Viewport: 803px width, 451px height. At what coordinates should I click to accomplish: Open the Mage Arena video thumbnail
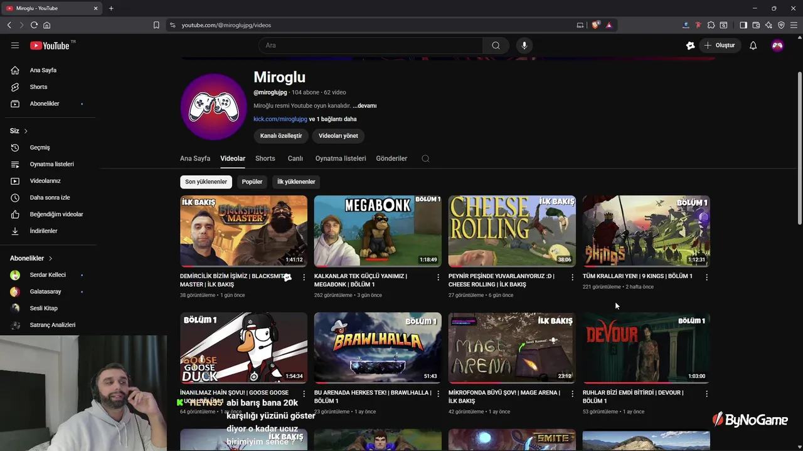tap(512, 348)
